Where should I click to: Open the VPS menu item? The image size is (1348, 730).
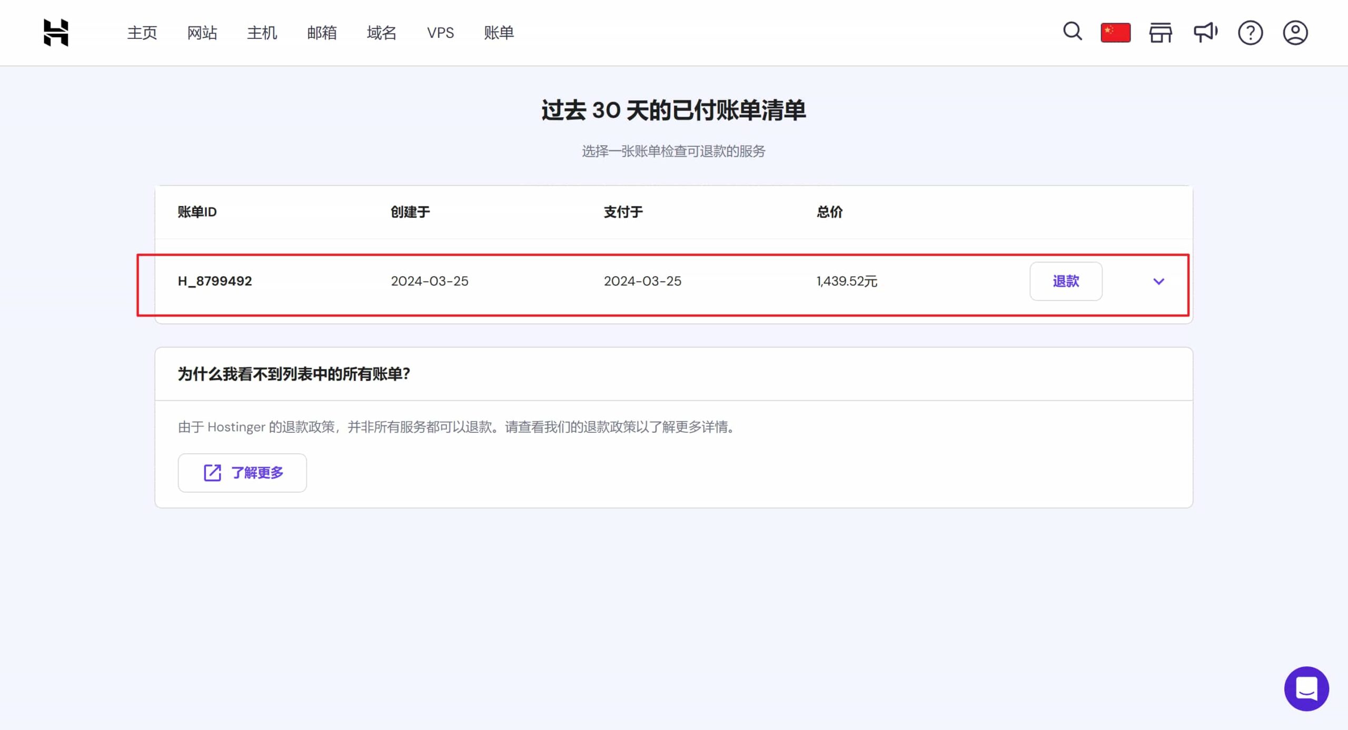coord(440,33)
